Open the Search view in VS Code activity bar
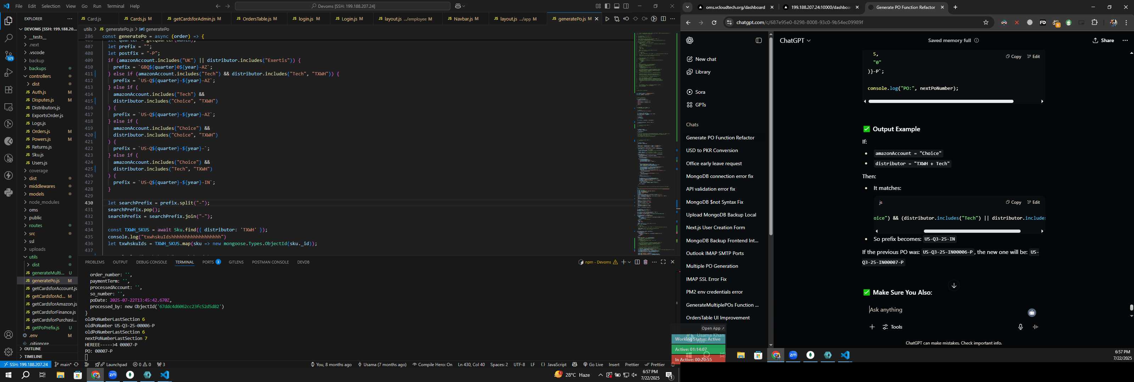The width and height of the screenshot is (1134, 382). [x=9, y=38]
